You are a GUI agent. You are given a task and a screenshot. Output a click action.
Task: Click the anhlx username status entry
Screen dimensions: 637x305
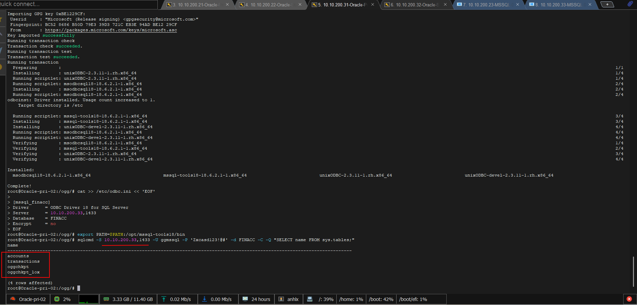click(293, 299)
